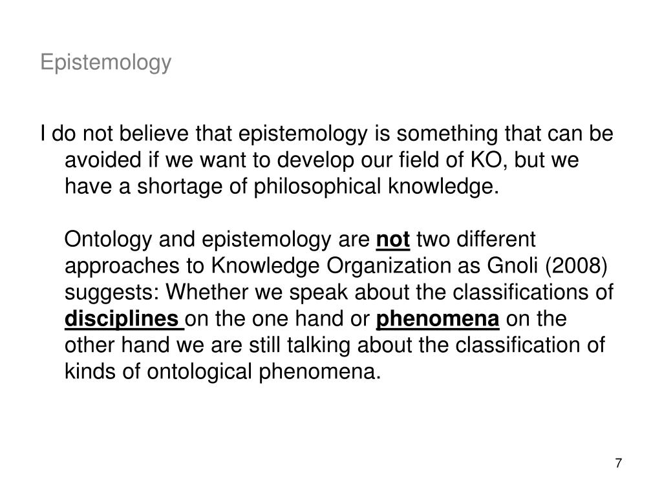The width and height of the screenshot is (662, 496).
Task: Click the Epistemology slide title
Action: (x=106, y=63)
